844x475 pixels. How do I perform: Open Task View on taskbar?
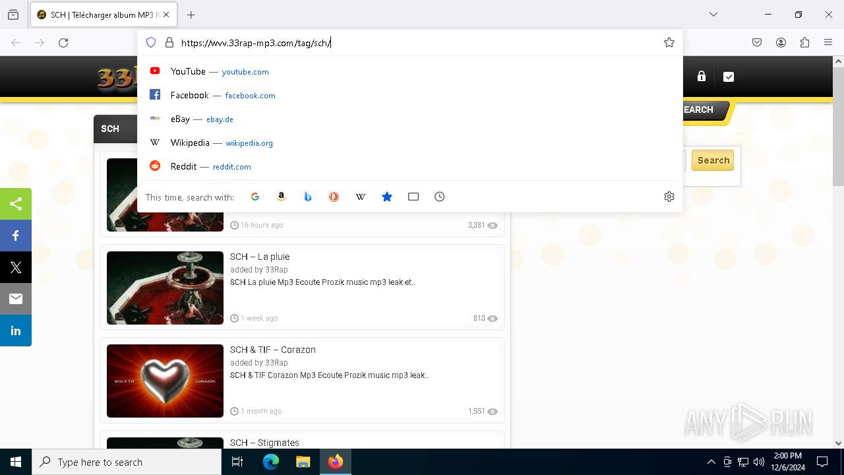point(237,462)
